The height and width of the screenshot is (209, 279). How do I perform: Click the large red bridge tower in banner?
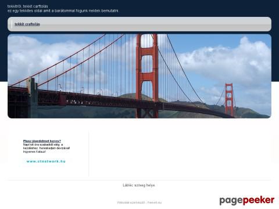point(147,75)
